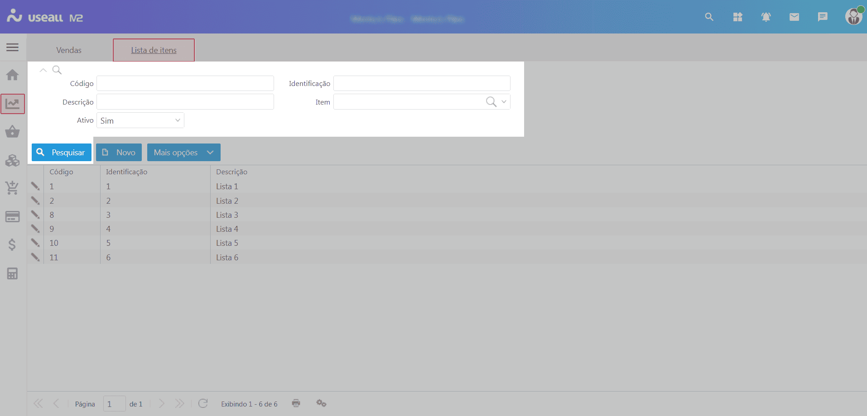This screenshot has width=867, height=416.
Task: Select the dollar sign finance icon
Action: [12, 245]
